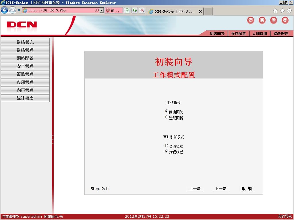Viewport: 294px width, 220px height.
Task: Click 立即应用 in the top menu
Action: coord(260,34)
